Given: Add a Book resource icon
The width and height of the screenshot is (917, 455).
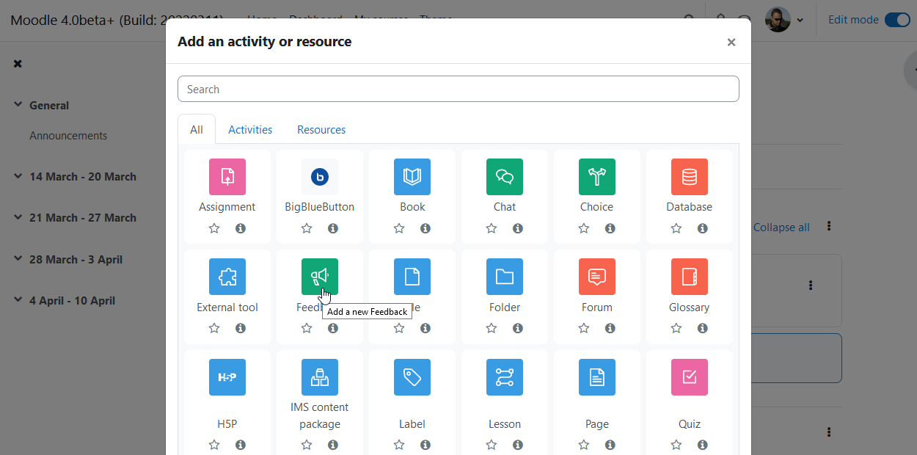Looking at the screenshot, I should (412, 177).
